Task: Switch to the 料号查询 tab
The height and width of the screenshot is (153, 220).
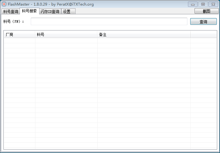Action: 11,12
